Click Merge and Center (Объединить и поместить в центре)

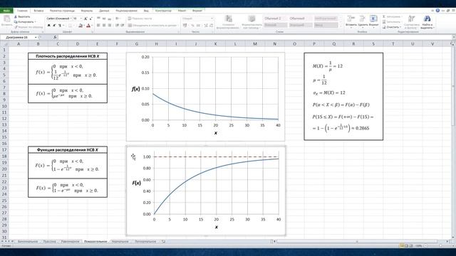pyautogui.click(x=153, y=26)
